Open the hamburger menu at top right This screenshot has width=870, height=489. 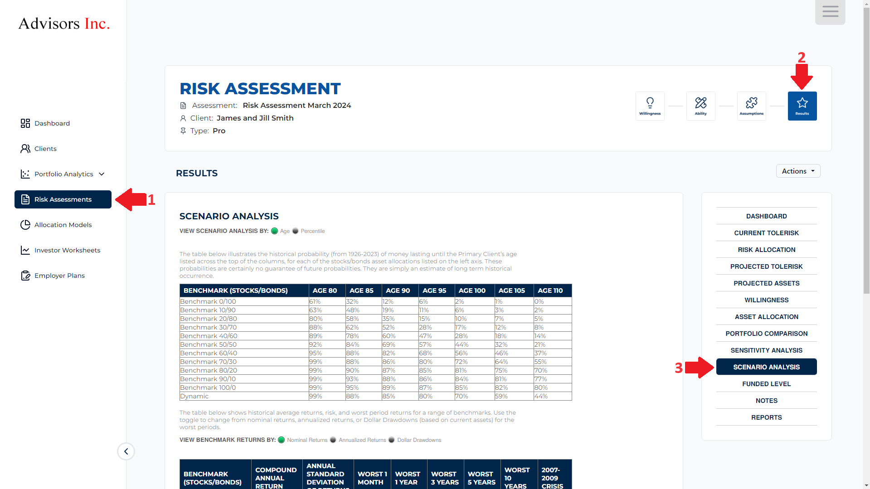tap(830, 12)
